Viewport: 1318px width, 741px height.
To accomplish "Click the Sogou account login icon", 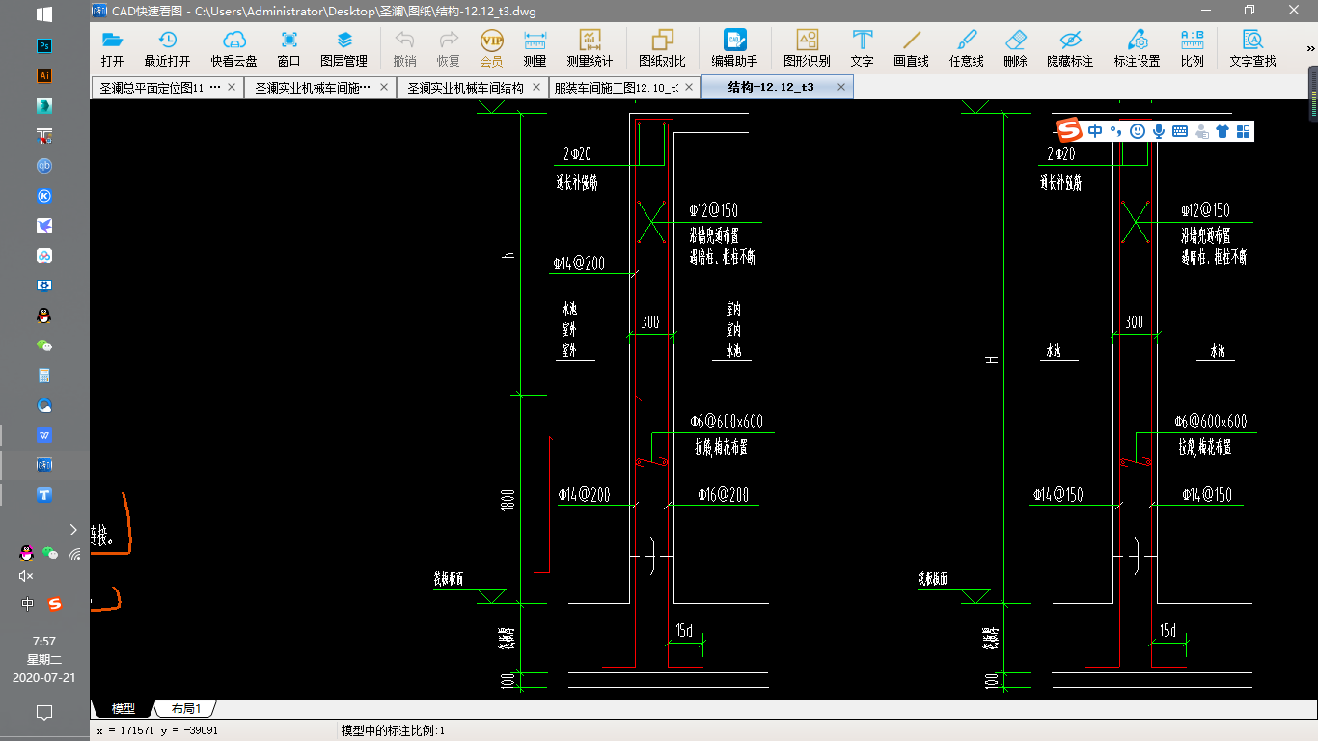I will 1201,131.
